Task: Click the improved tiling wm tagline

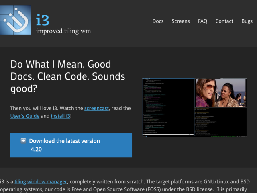Action: click(63, 31)
